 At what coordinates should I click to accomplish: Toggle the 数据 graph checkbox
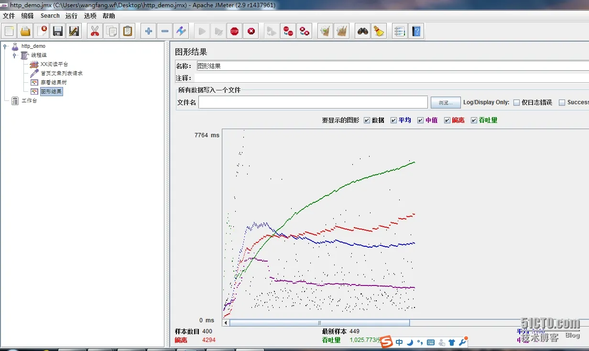point(367,120)
